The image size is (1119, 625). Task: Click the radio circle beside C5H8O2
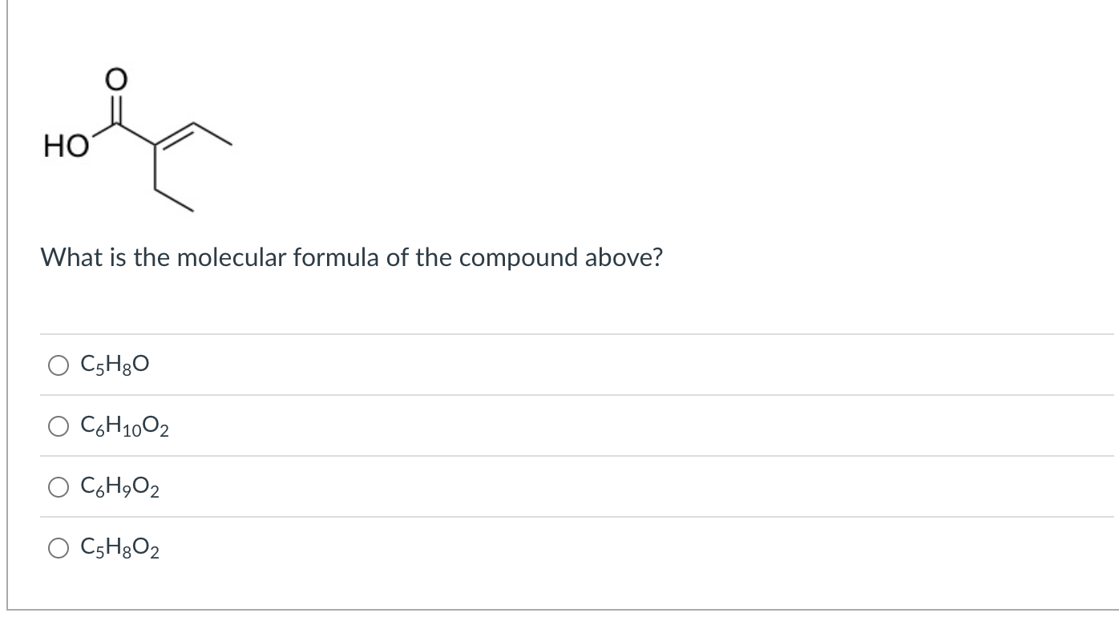[57, 547]
